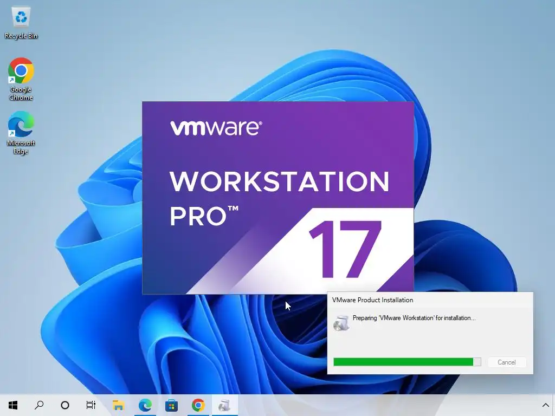Switch to Microsoft Edge on the taskbar
The image size is (555, 416).
[145, 405]
